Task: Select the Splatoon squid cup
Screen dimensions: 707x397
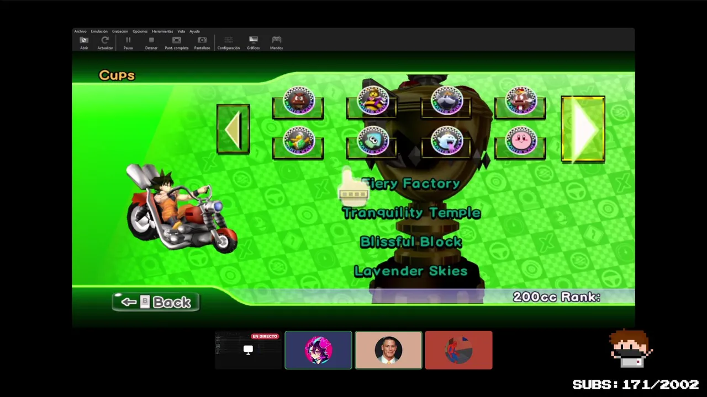Action: (x=372, y=143)
